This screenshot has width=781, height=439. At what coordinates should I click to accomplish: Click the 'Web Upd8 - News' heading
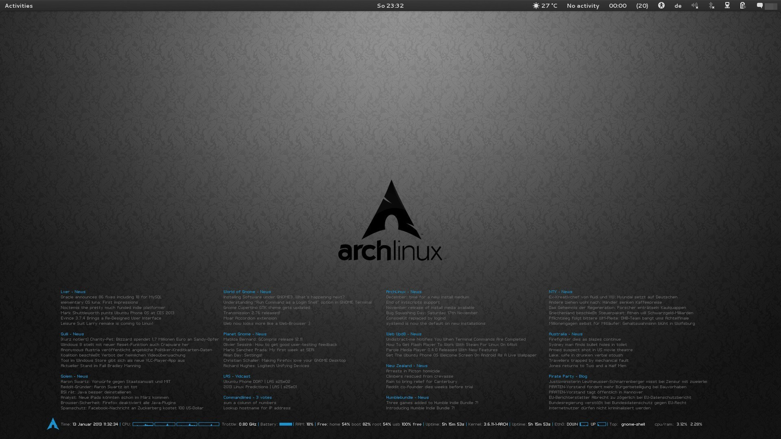pos(404,334)
